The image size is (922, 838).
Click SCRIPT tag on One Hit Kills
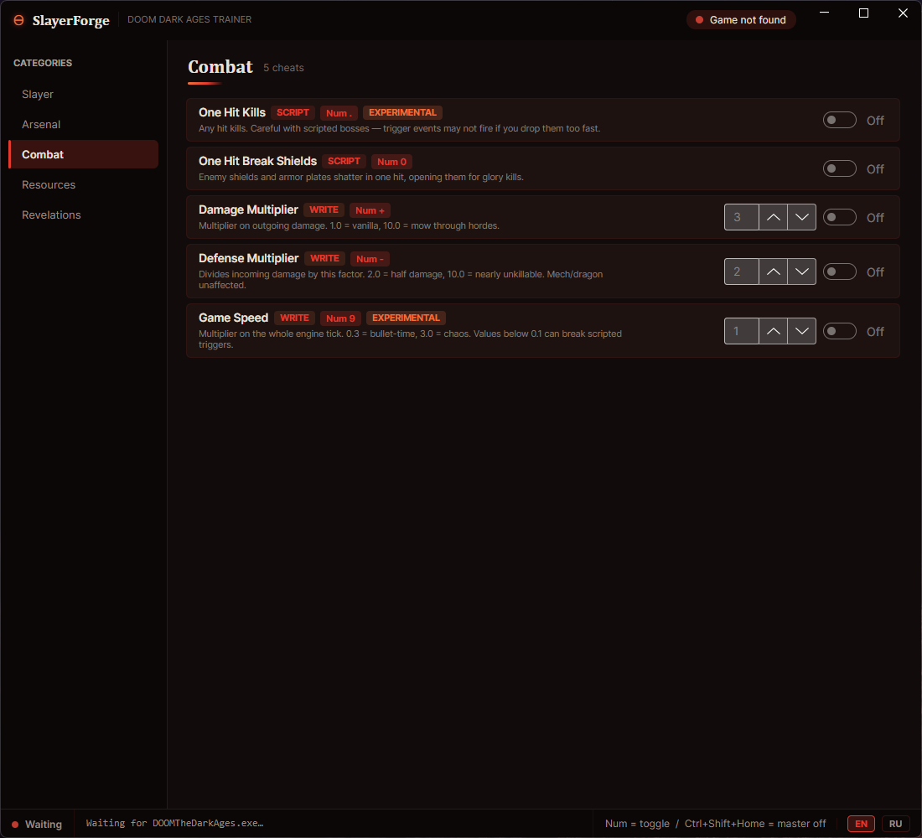293,112
